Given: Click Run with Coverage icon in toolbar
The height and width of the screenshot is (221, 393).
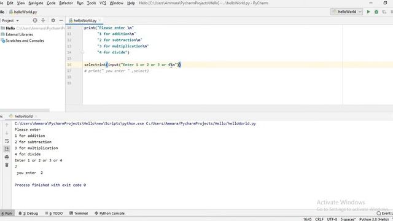Looking at the screenshot, I should pos(384,12).
